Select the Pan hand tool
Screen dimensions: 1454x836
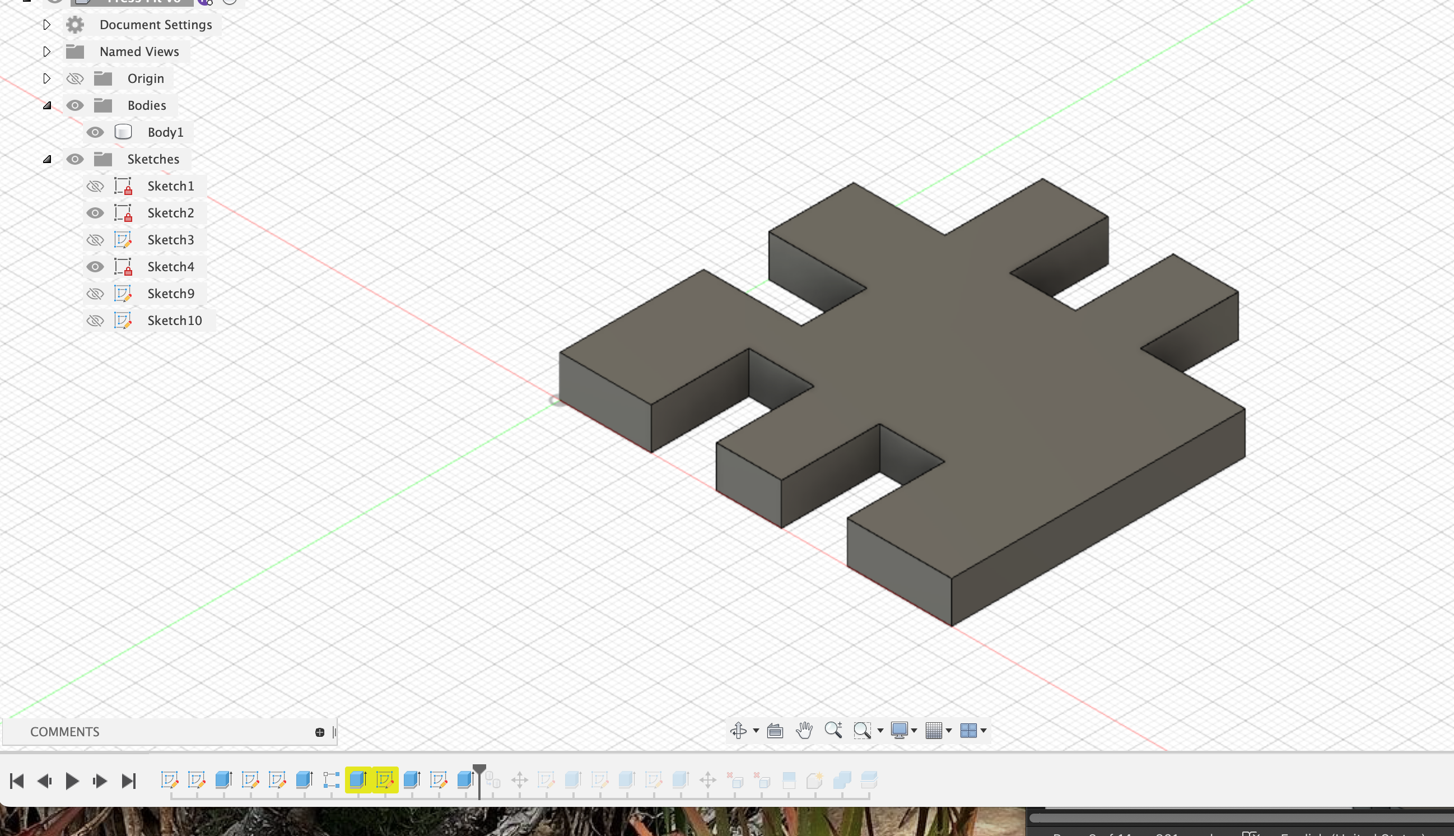point(804,730)
